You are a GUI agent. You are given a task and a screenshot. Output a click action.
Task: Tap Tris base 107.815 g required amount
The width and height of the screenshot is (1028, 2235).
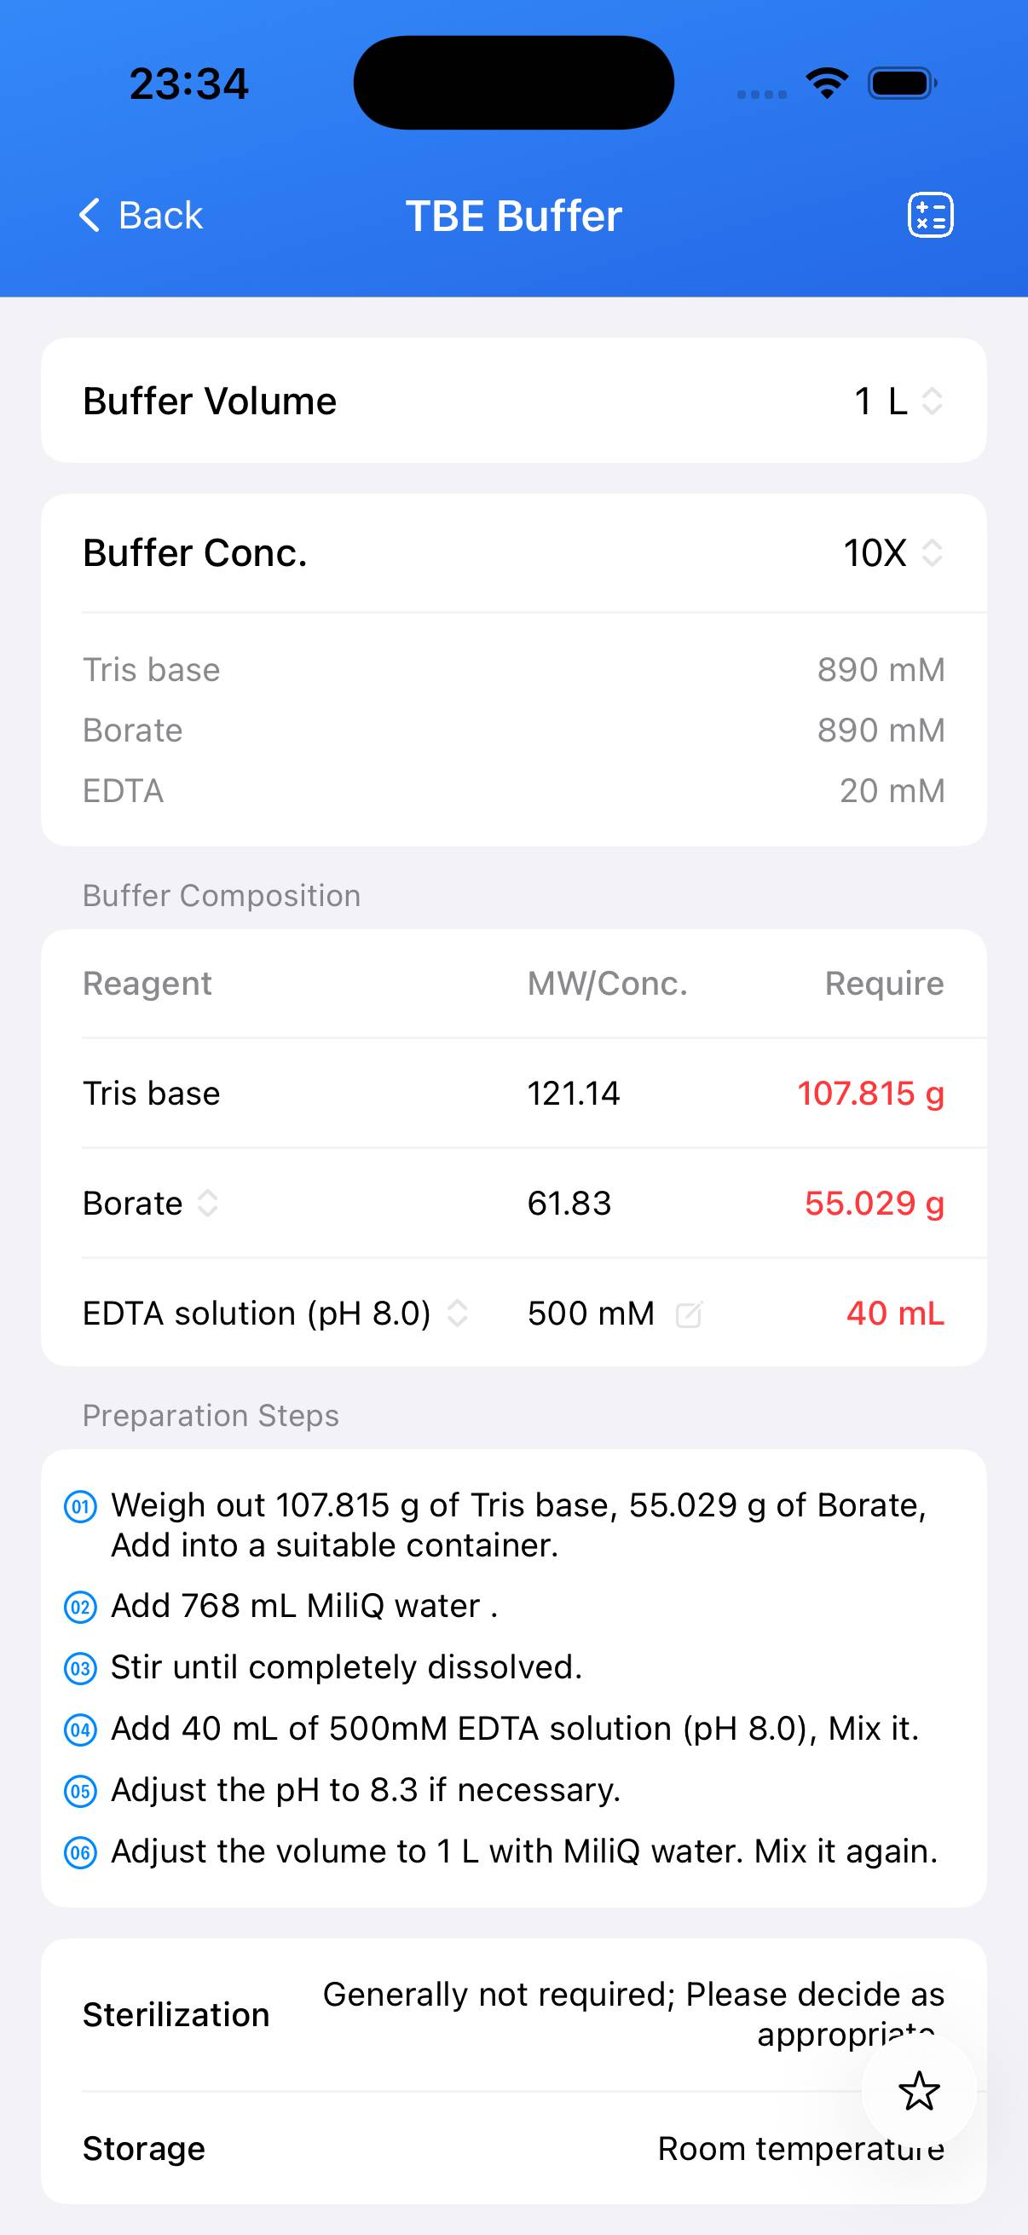tap(870, 1093)
